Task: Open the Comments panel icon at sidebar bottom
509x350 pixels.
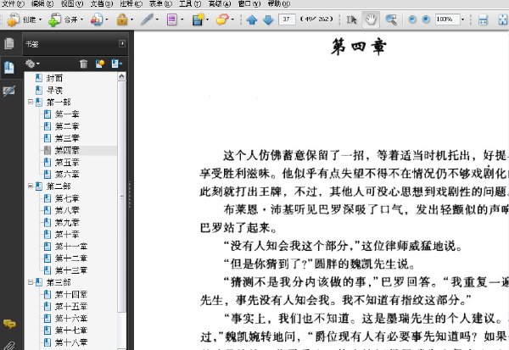Action: tap(9, 324)
